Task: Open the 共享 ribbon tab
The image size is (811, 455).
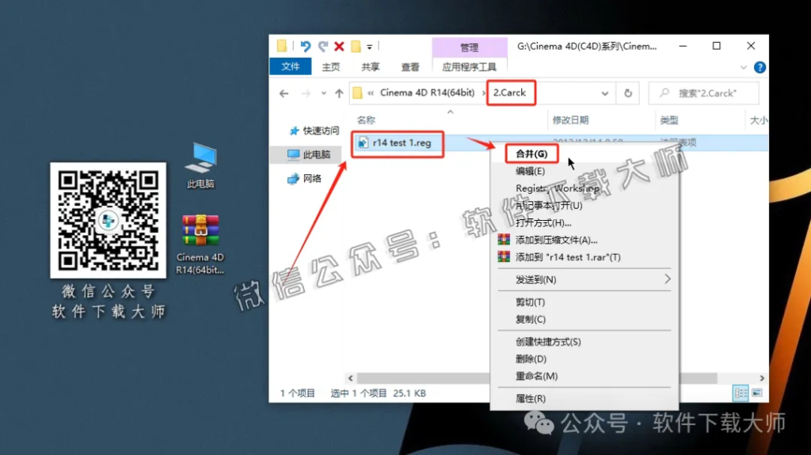Action: coord(371,67)
